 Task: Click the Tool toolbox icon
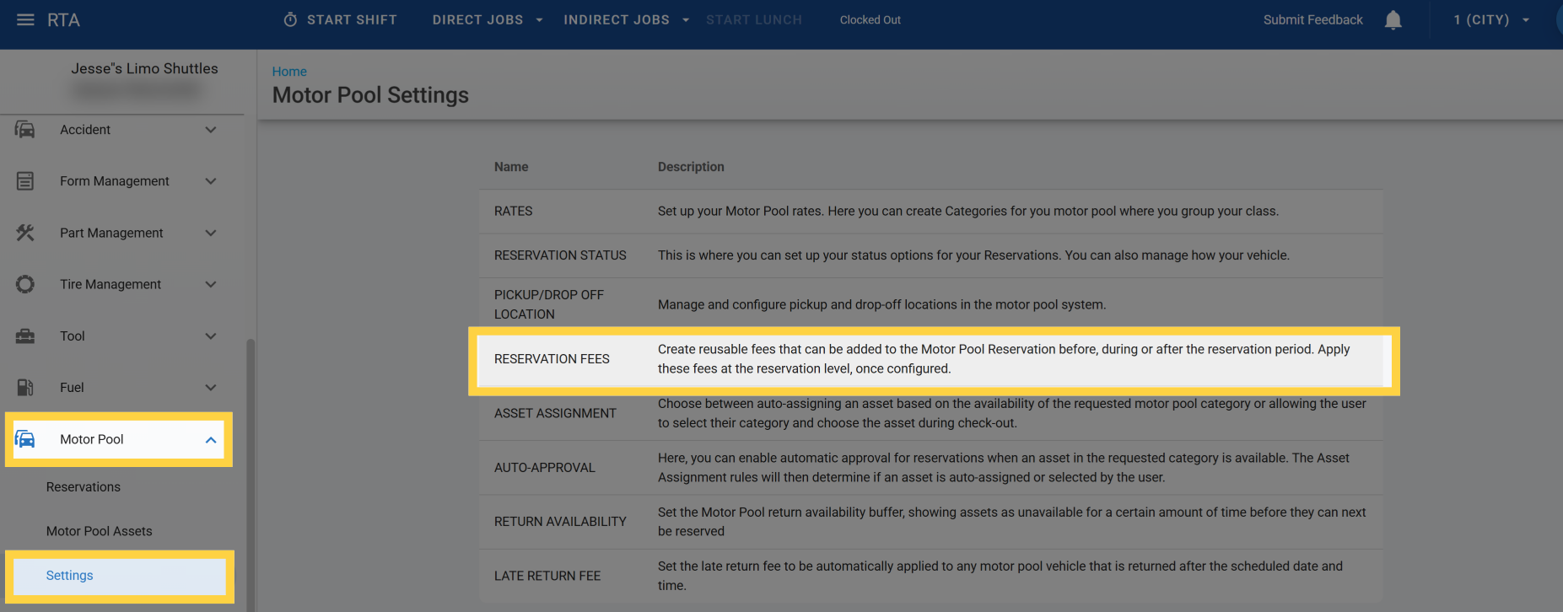[25, 336]
